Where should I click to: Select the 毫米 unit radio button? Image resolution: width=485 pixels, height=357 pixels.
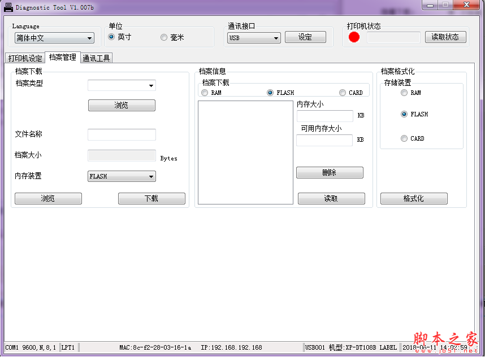164,37
